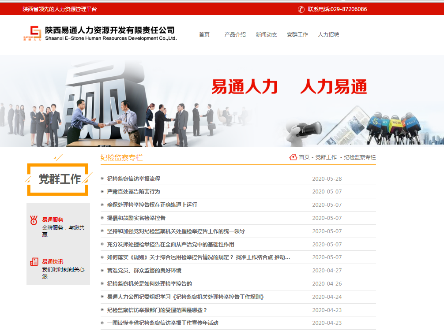Image resolution: width=444 pixels, height=331 pixels.
Task: Click the phone icon beside contact number
Action: point(301,9)
